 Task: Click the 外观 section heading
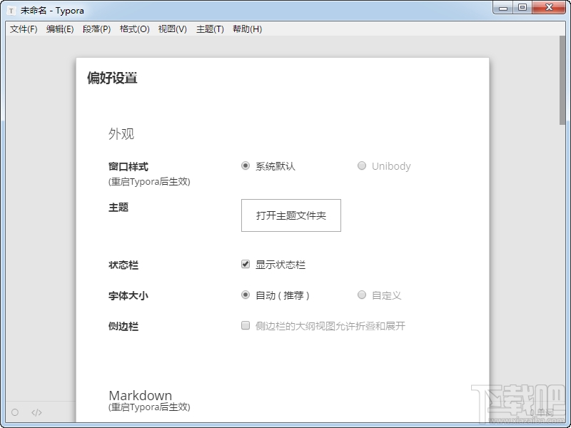pyautogui.click(x=121, y=134)
